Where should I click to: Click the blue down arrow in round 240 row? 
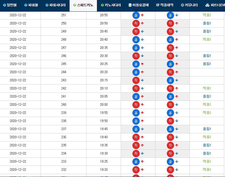[x=177, y=105]
